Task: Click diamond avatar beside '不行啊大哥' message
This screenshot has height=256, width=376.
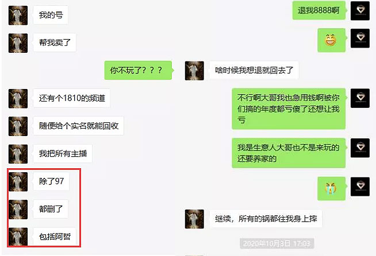Action: click(x=360, y=98)
